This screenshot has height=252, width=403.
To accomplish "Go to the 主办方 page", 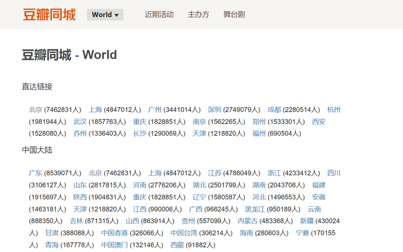I will tap(198, 14).
